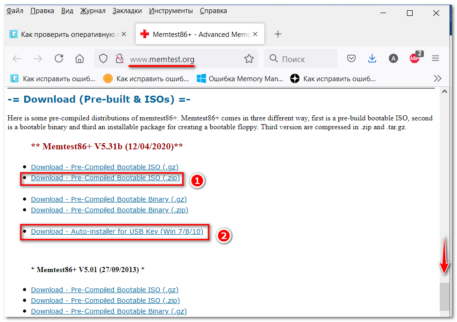The image size is (457, 322).
Task: Download V5.31b Pre-Compiled Bootable Binary (.gz)
Action: click(109, 199)
